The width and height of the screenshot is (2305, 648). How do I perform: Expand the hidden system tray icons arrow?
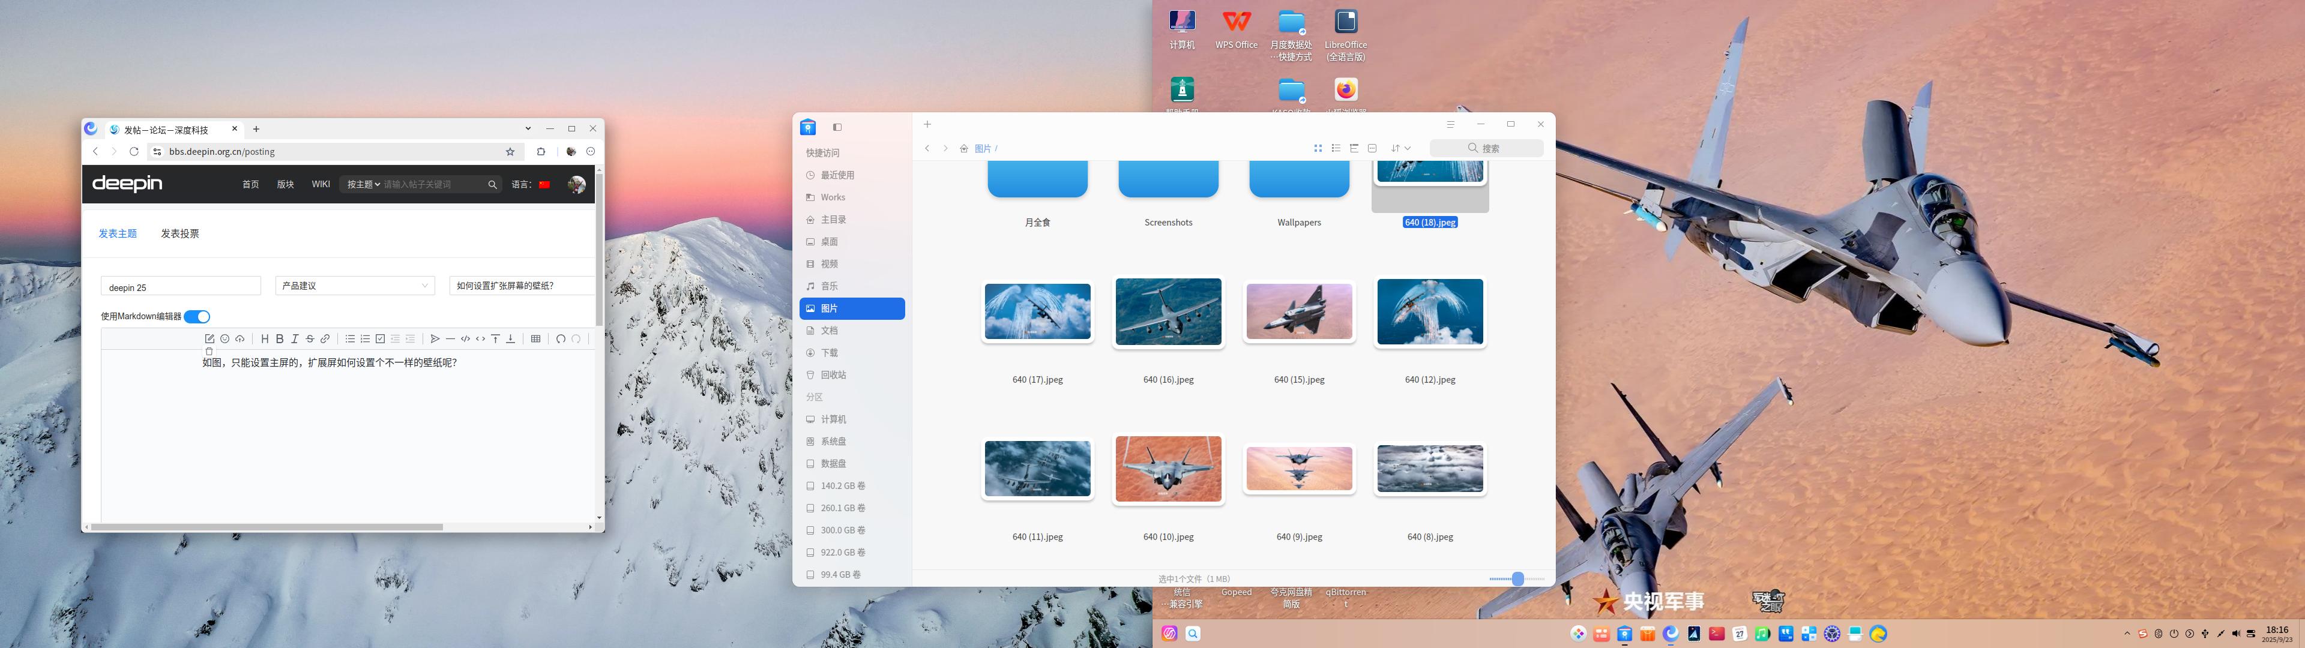pyautogui.click(x=2127, y=634)
